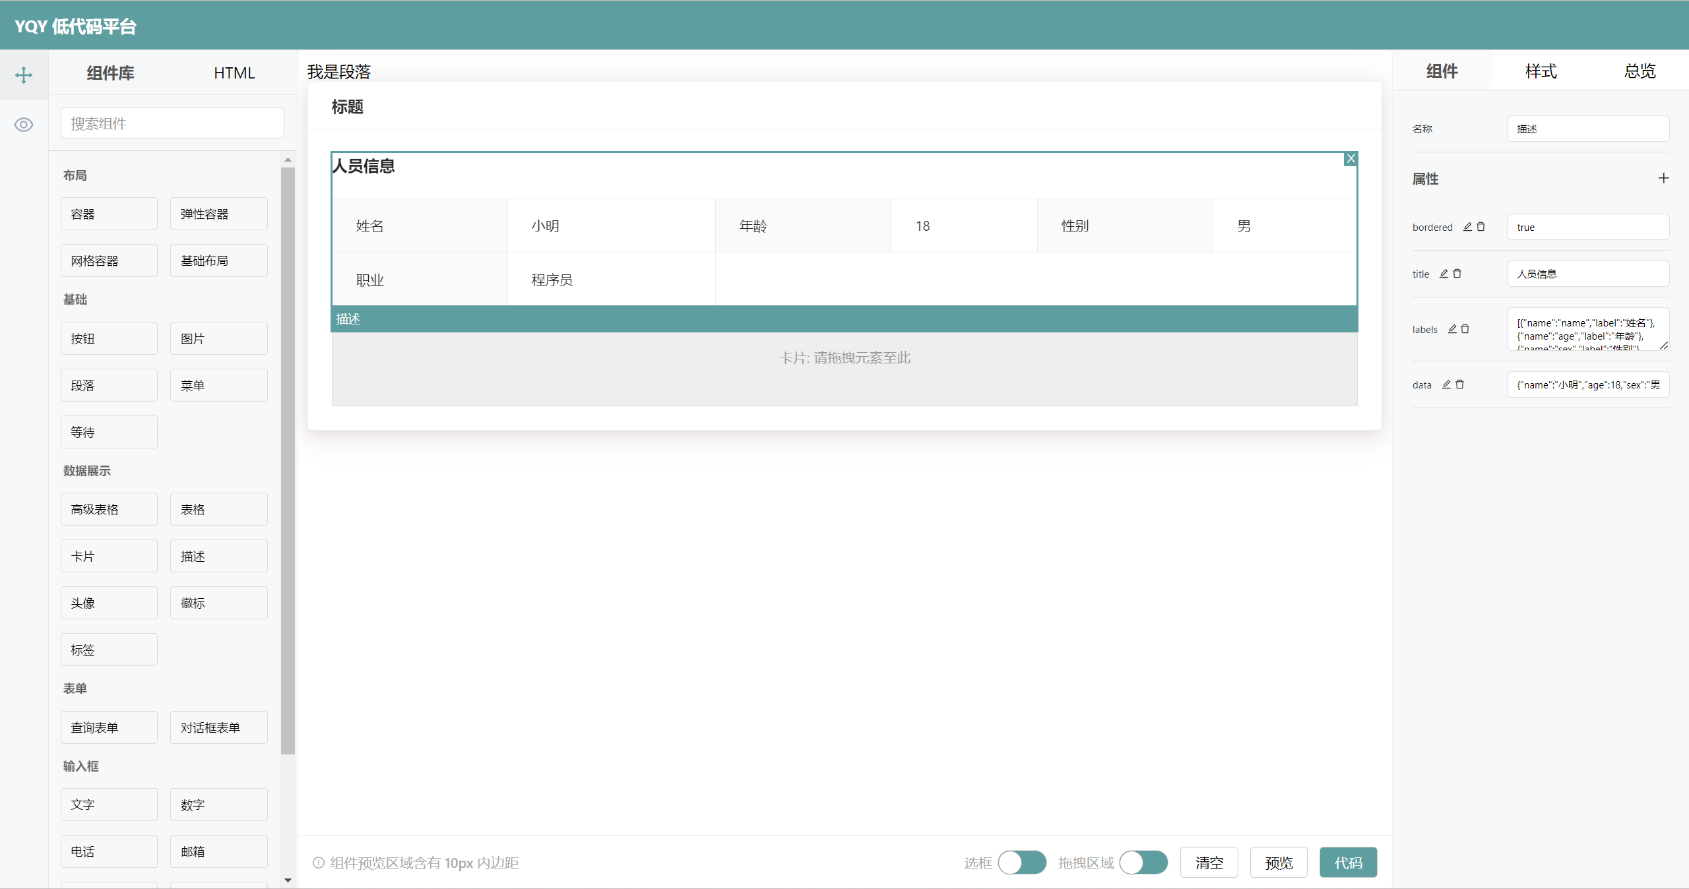Image resolution: width=1689 pixels, height=889 pixels.
Task: Select the 容器 component
Action: (x=109, y=214)
